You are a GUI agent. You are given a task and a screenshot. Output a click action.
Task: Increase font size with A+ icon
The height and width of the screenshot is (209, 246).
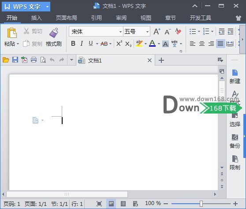(157, 32)
